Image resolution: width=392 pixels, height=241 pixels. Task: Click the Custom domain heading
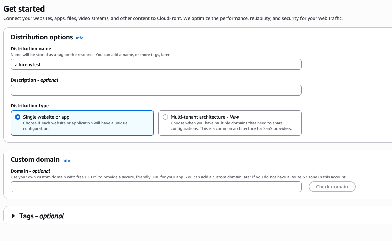pyautogui.click(x=35, y=159)
